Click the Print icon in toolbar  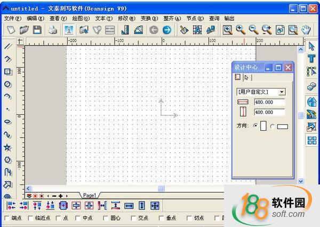tap(53, 30)
